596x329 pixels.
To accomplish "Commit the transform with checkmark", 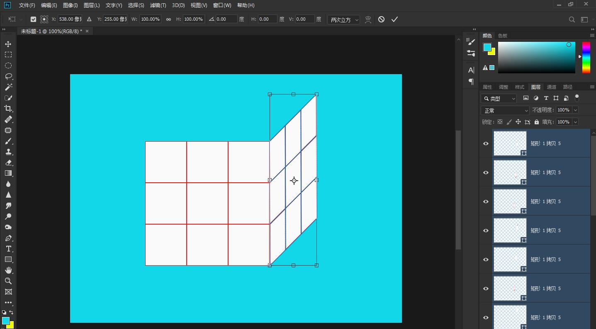I will 394,19.
